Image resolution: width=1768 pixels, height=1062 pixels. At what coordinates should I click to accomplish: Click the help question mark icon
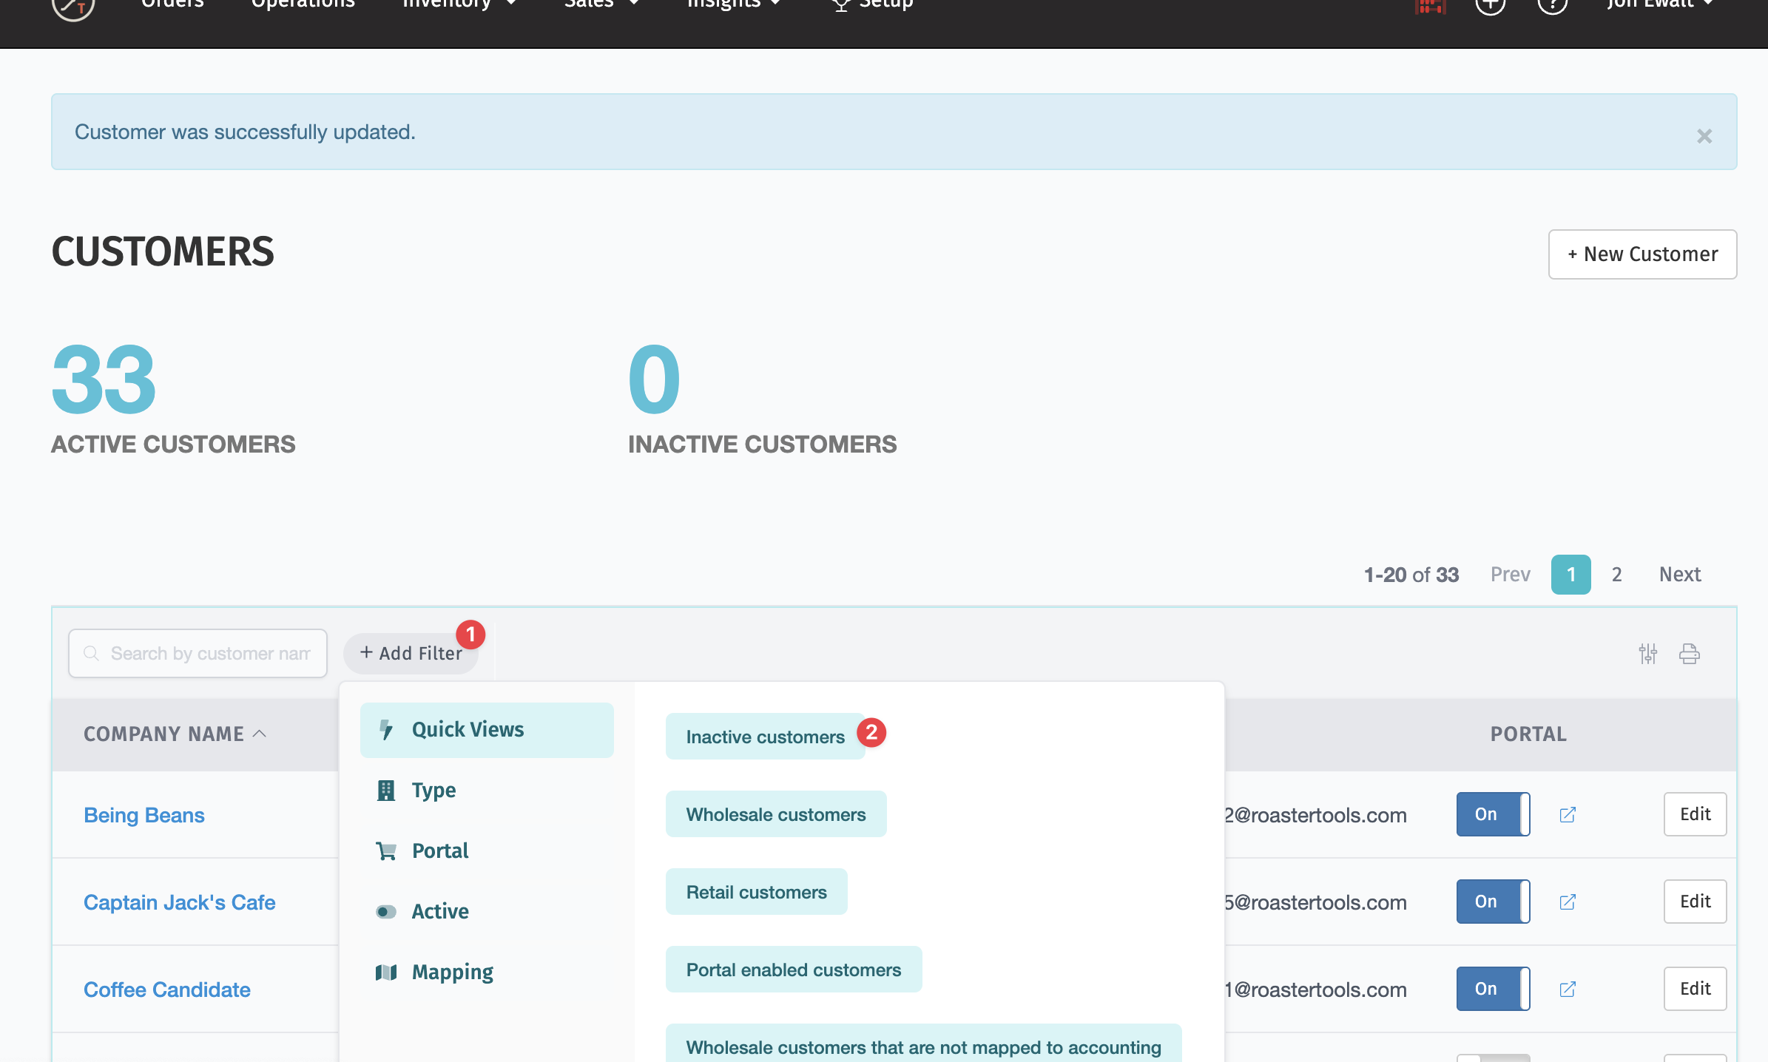(1552, 6)
